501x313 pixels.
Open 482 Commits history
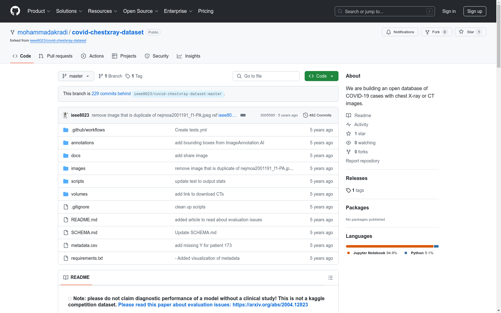tap(317, 115)
